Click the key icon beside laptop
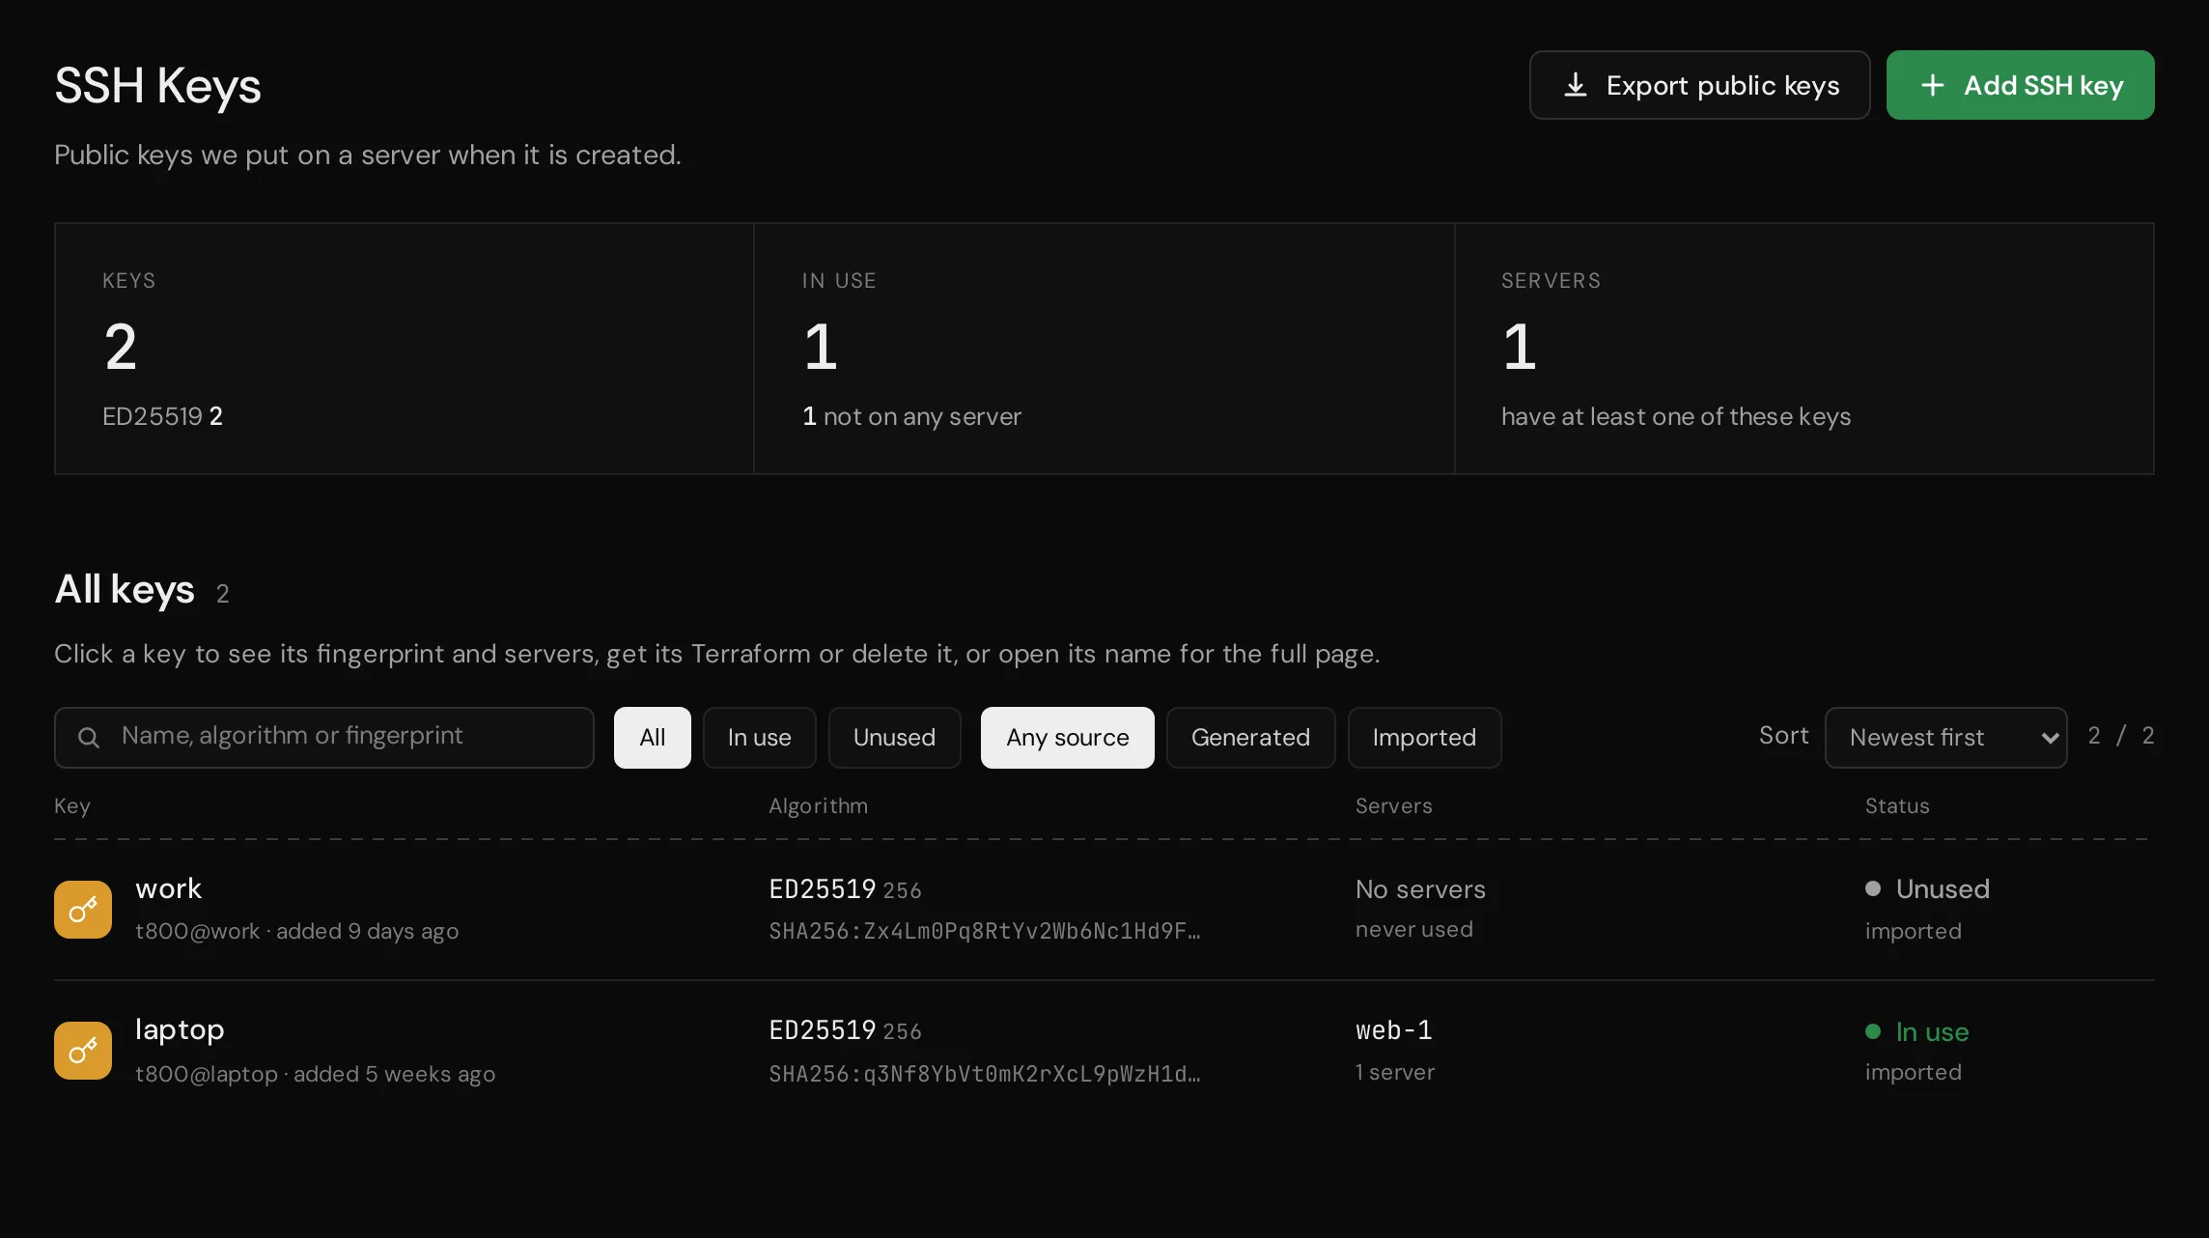Viewport: 2209px width, 1238px height. [83, 1050]
